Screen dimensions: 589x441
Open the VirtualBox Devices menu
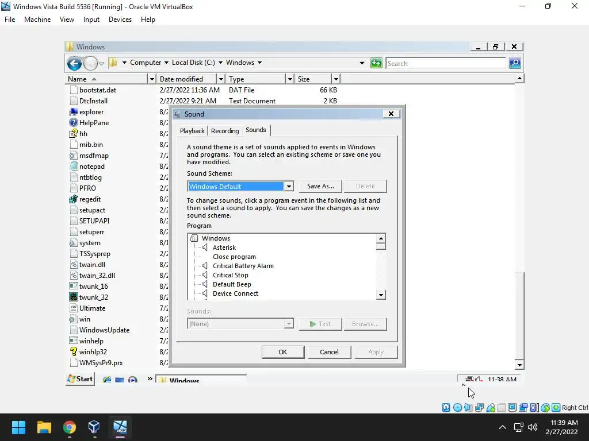pyautogui.click(x=120, y=20)
